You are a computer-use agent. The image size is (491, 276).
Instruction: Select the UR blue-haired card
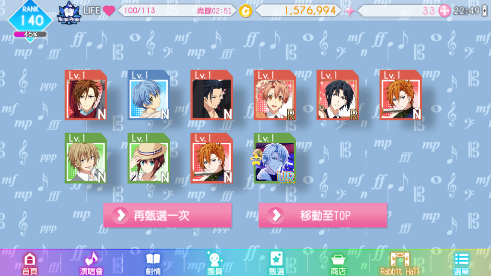click(275, 158)
